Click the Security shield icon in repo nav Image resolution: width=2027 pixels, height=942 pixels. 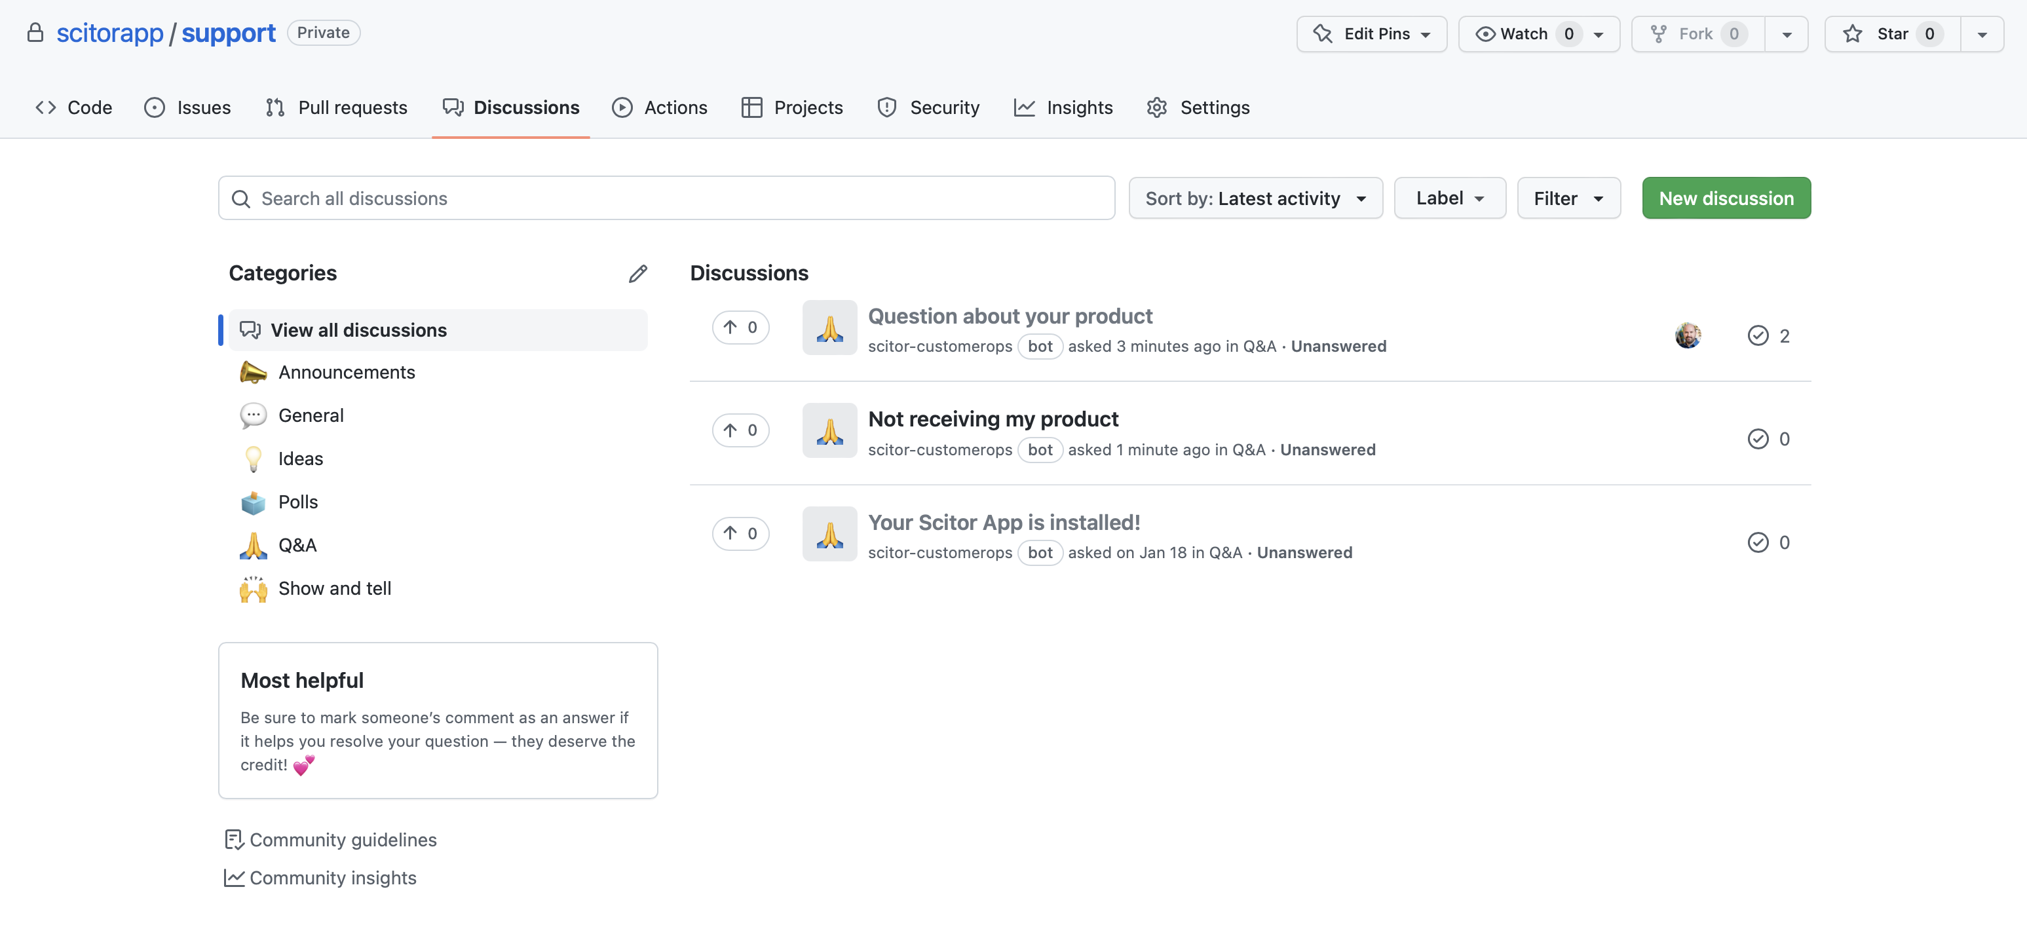point(887,107)
